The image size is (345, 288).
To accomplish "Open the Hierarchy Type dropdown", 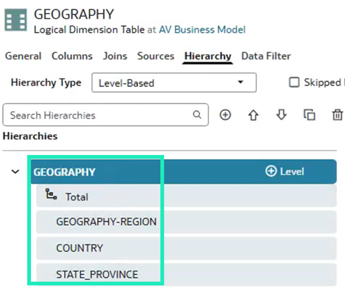I will tap(174, 83).
